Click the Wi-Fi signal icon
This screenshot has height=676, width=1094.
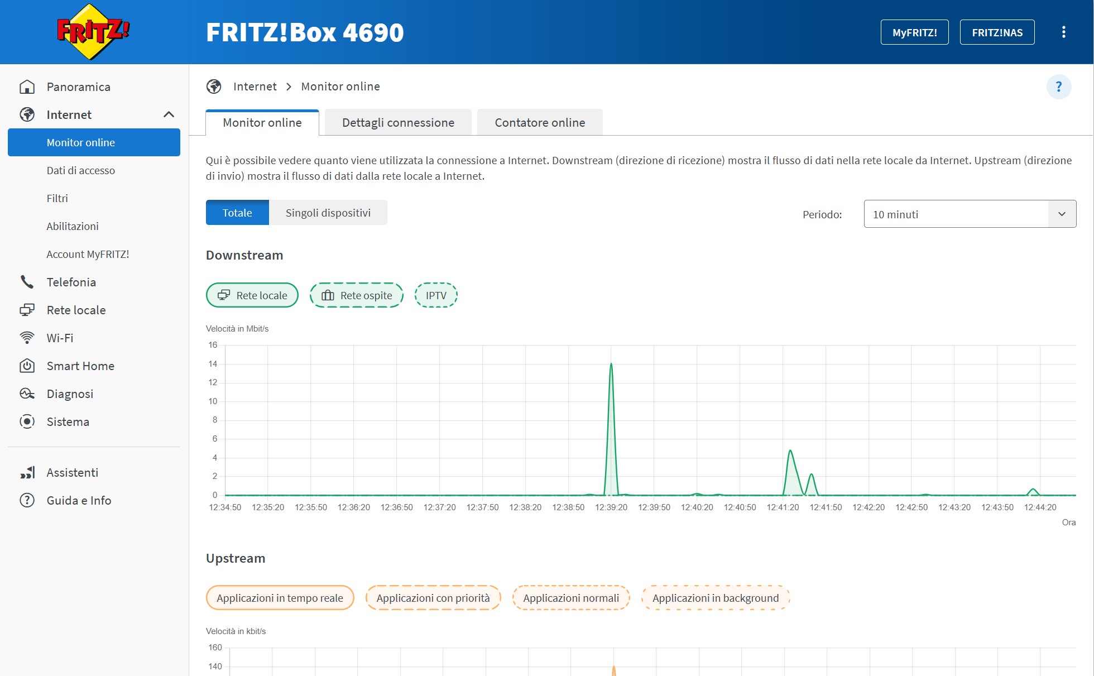[x=27, y=338]
